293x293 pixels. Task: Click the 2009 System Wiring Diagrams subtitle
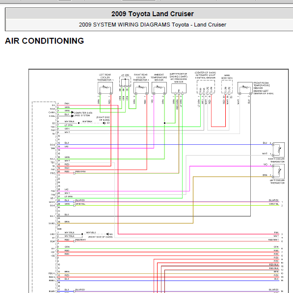(153, 25)
